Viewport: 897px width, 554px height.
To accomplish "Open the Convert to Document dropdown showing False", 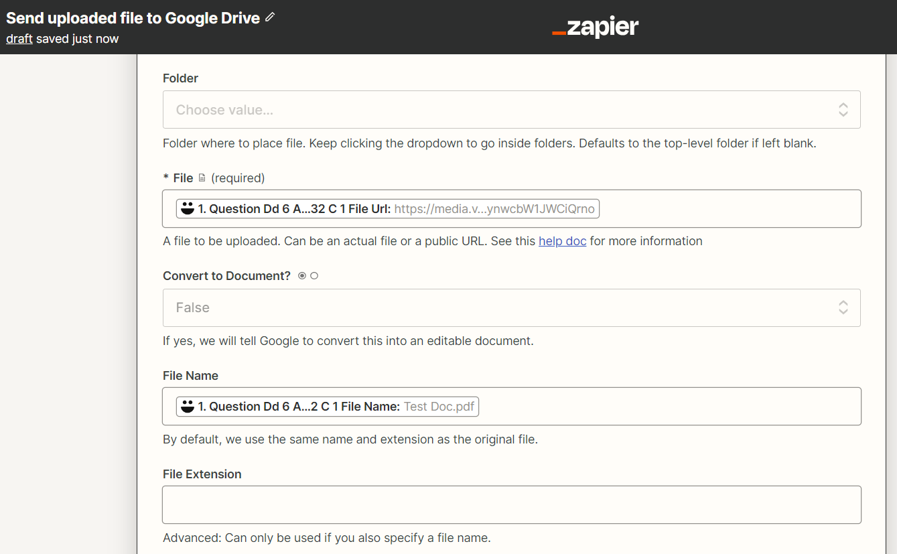I will (x=511, y=307).
